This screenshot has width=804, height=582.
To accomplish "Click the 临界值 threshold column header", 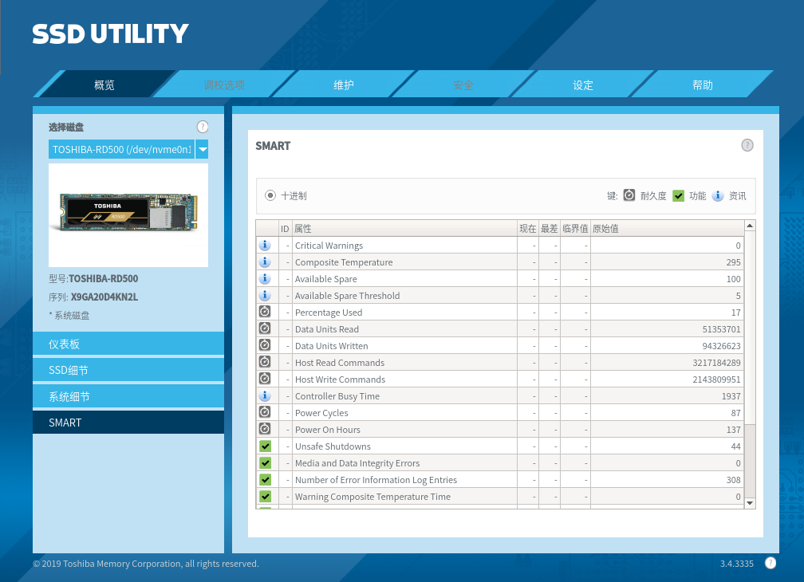I will [575, 229].
